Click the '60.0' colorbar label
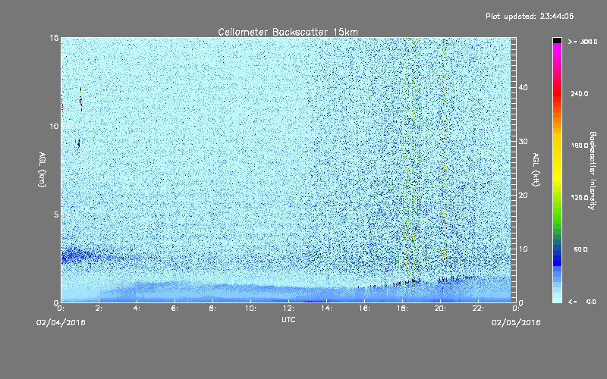607x379 pixels. click(580, 249)
